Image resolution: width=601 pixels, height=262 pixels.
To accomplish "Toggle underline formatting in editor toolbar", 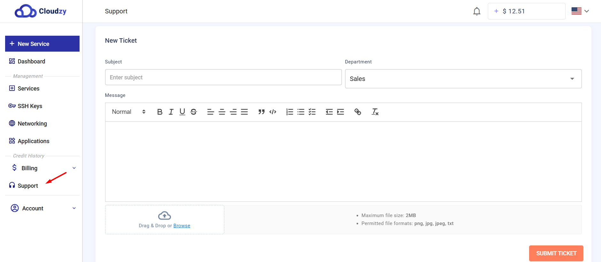I will [182, 112].
